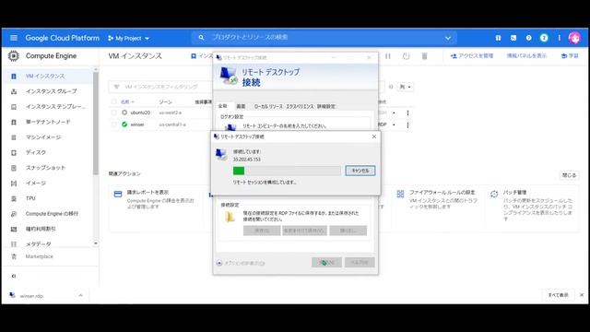Activate Cloud Shell icon in top bar
The width and height of the screenshot is (590, 332).
[x=513, y=38]
